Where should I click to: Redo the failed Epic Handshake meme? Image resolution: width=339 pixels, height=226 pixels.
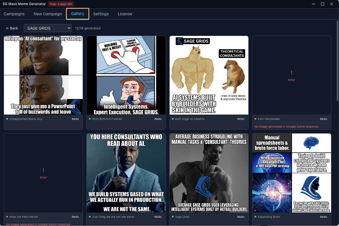pyautogui.click(x=323, y=119)
